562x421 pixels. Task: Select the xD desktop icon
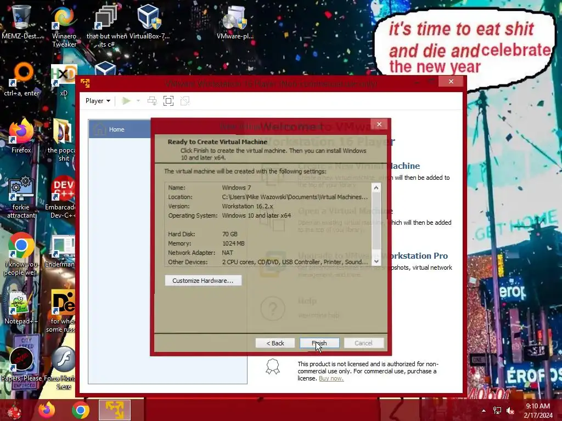(64, 79)
